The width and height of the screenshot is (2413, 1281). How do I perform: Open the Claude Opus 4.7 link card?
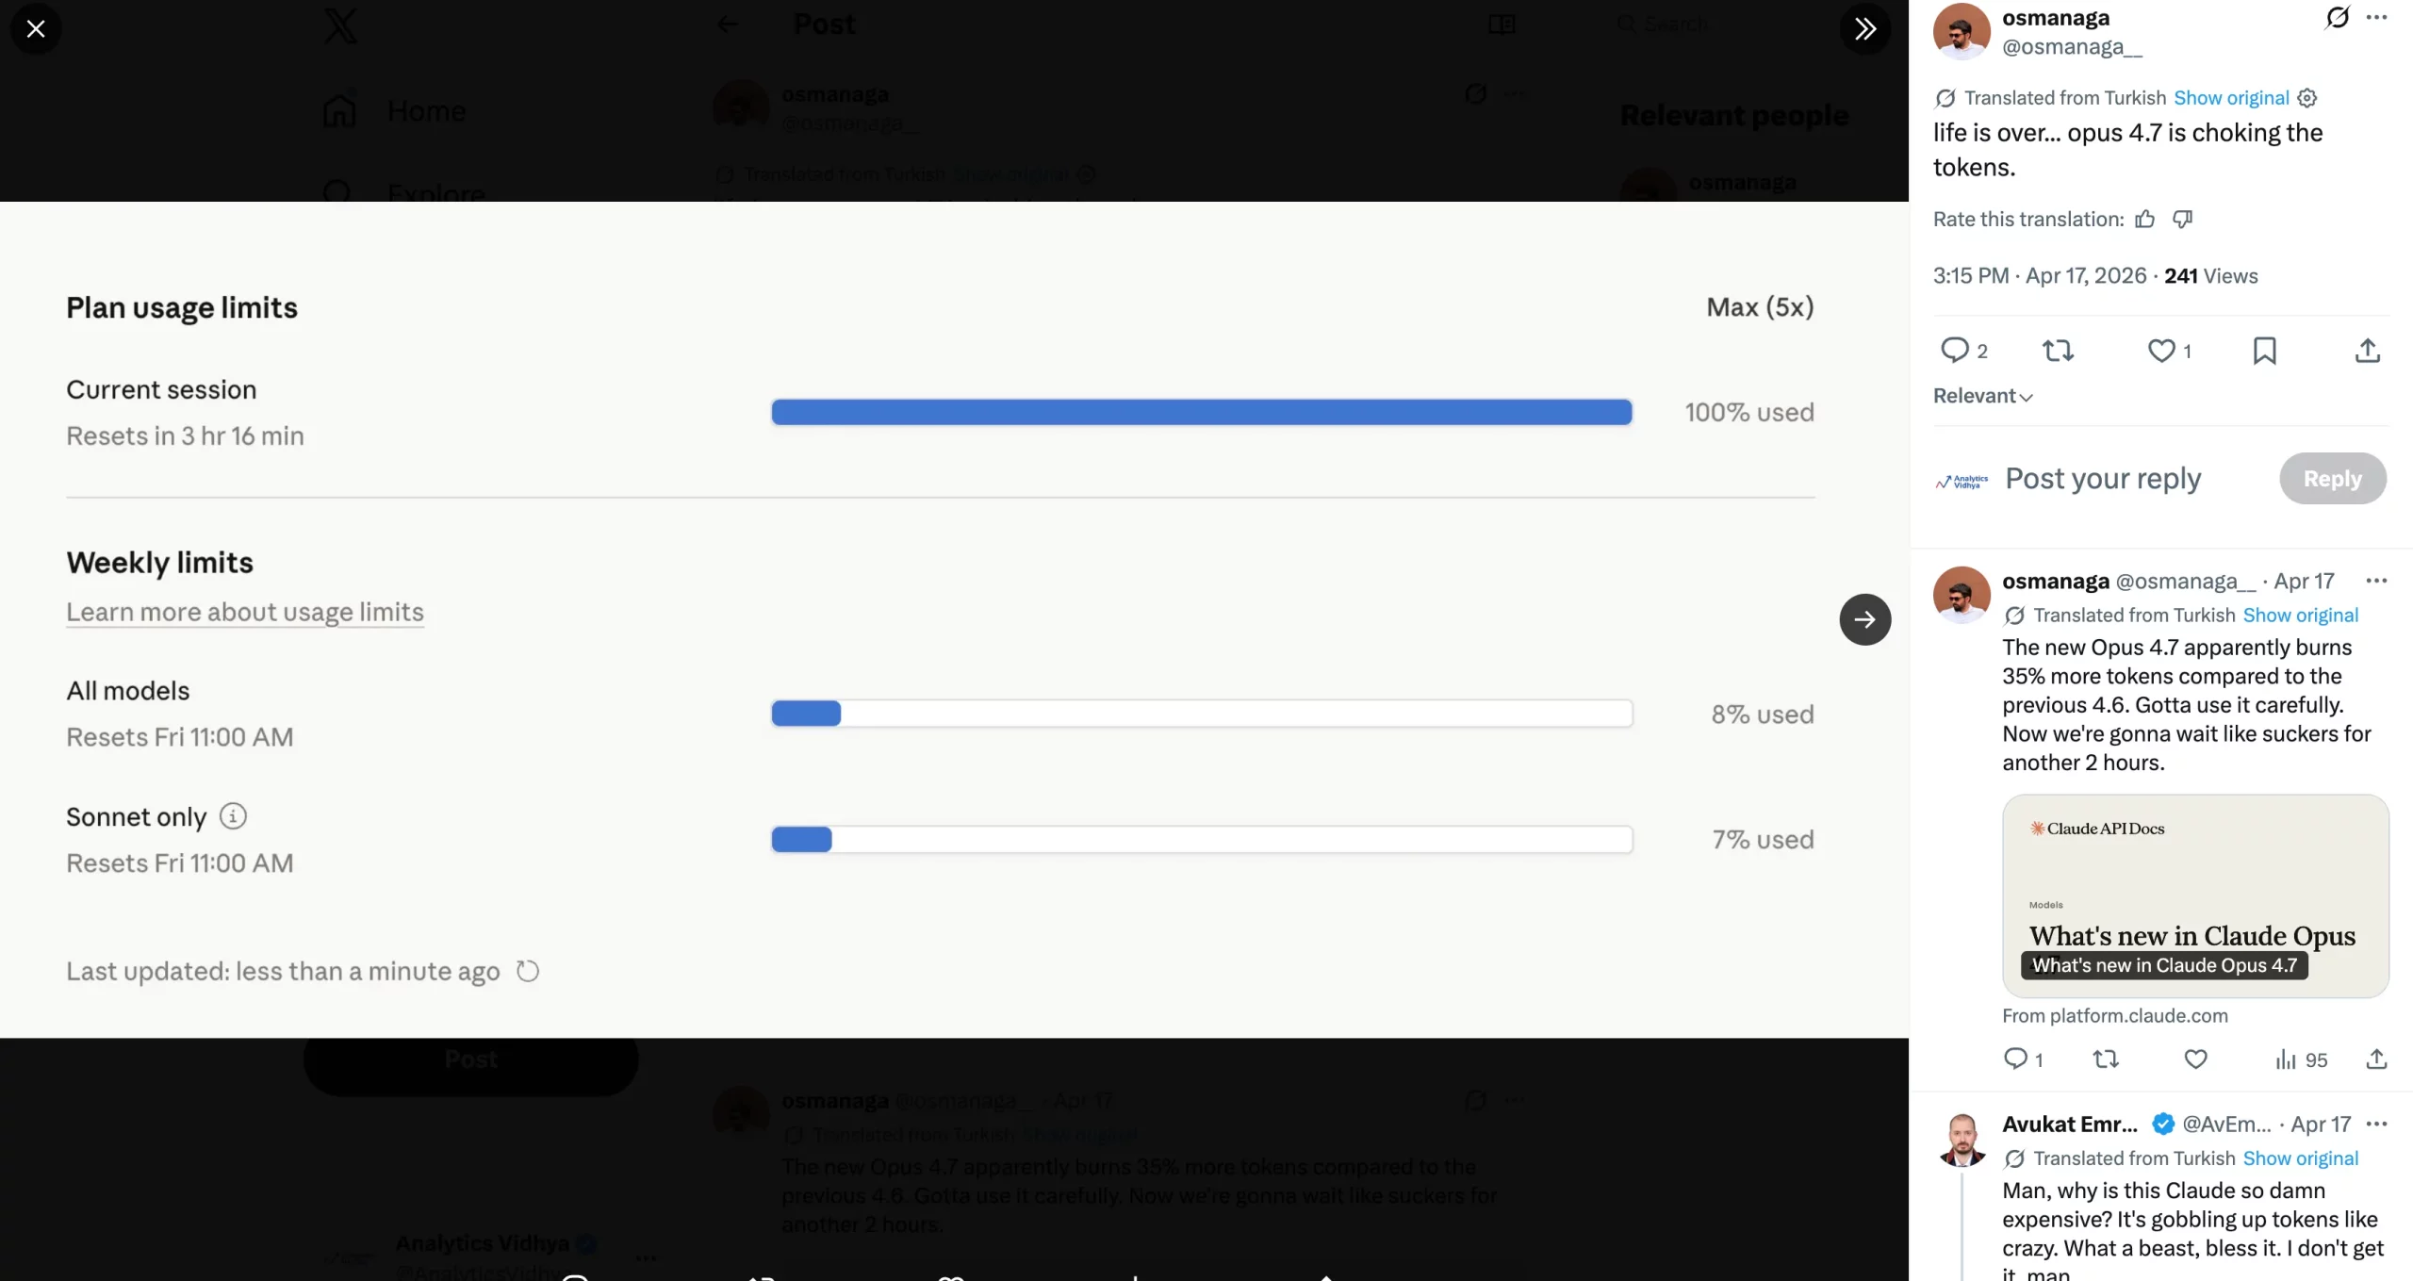point(2195,895)
